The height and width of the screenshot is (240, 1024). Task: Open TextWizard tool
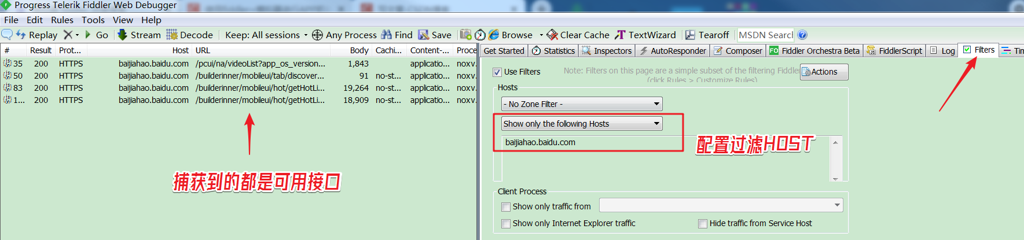[645, 35]
